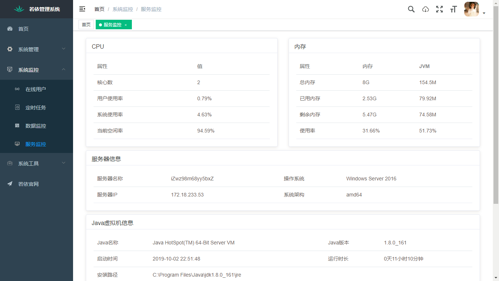This screenshot has width=499, height=281.
Task: Open user avatar menu
Action: 471,9
